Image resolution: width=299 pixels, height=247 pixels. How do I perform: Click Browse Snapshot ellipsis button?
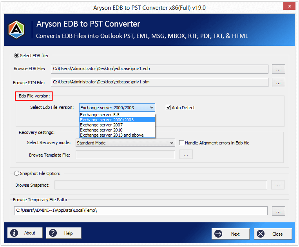point(277,185)
